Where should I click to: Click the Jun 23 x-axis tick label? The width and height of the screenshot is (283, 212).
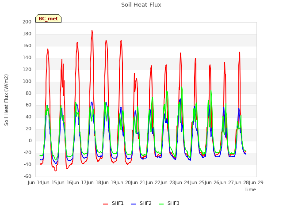pyautogui.click(x=168, y=182)
